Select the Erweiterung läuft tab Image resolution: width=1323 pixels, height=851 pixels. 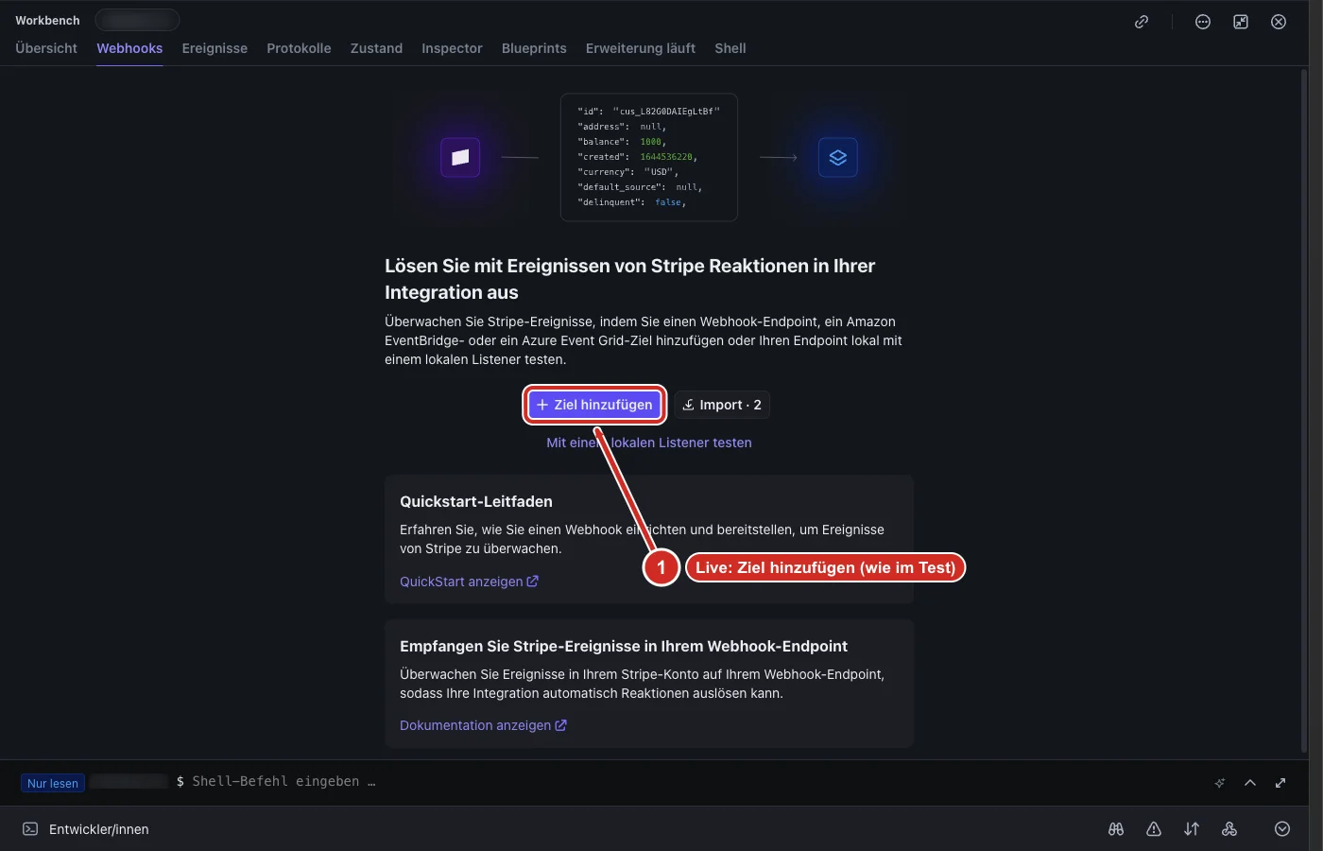pos(641,48)
